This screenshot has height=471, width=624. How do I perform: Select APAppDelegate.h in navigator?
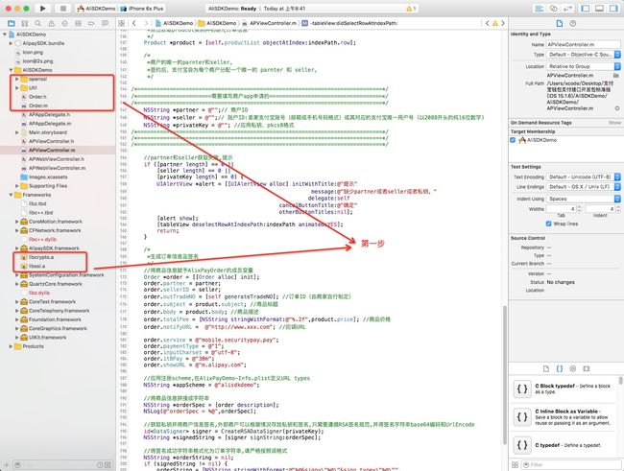[49, 114]
